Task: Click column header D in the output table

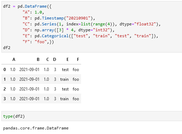Action: [55, 60]
